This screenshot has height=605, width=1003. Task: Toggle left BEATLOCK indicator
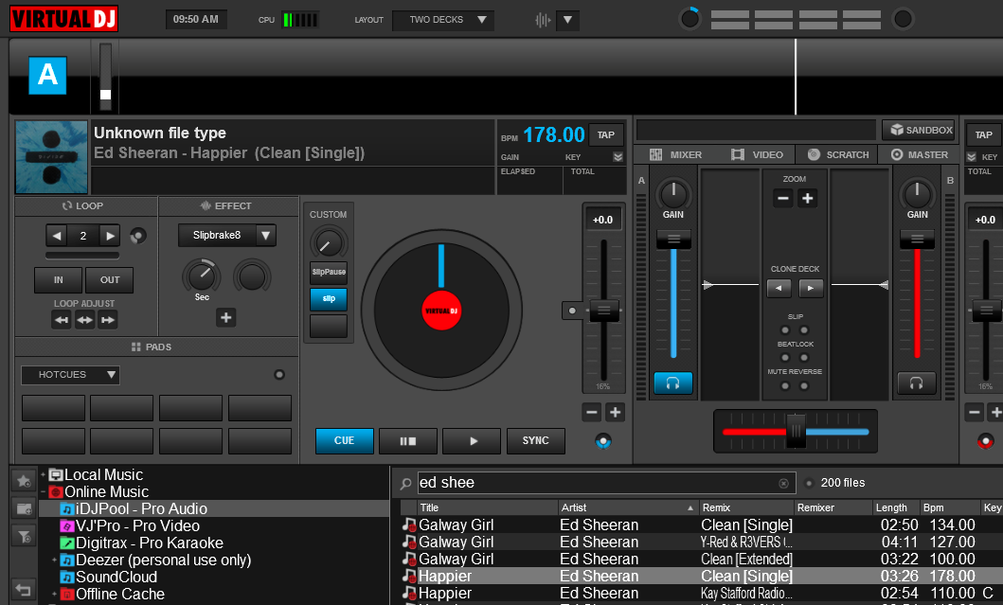[x=785, y=358]
